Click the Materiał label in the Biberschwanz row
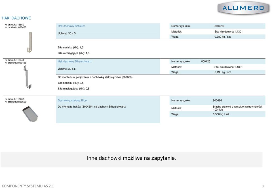This screenshot has height=188, width=272. (x=176, y=67)
